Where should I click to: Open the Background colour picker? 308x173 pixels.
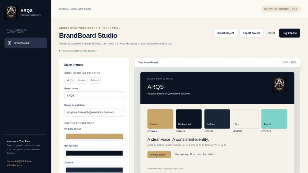tap(94, 153)
